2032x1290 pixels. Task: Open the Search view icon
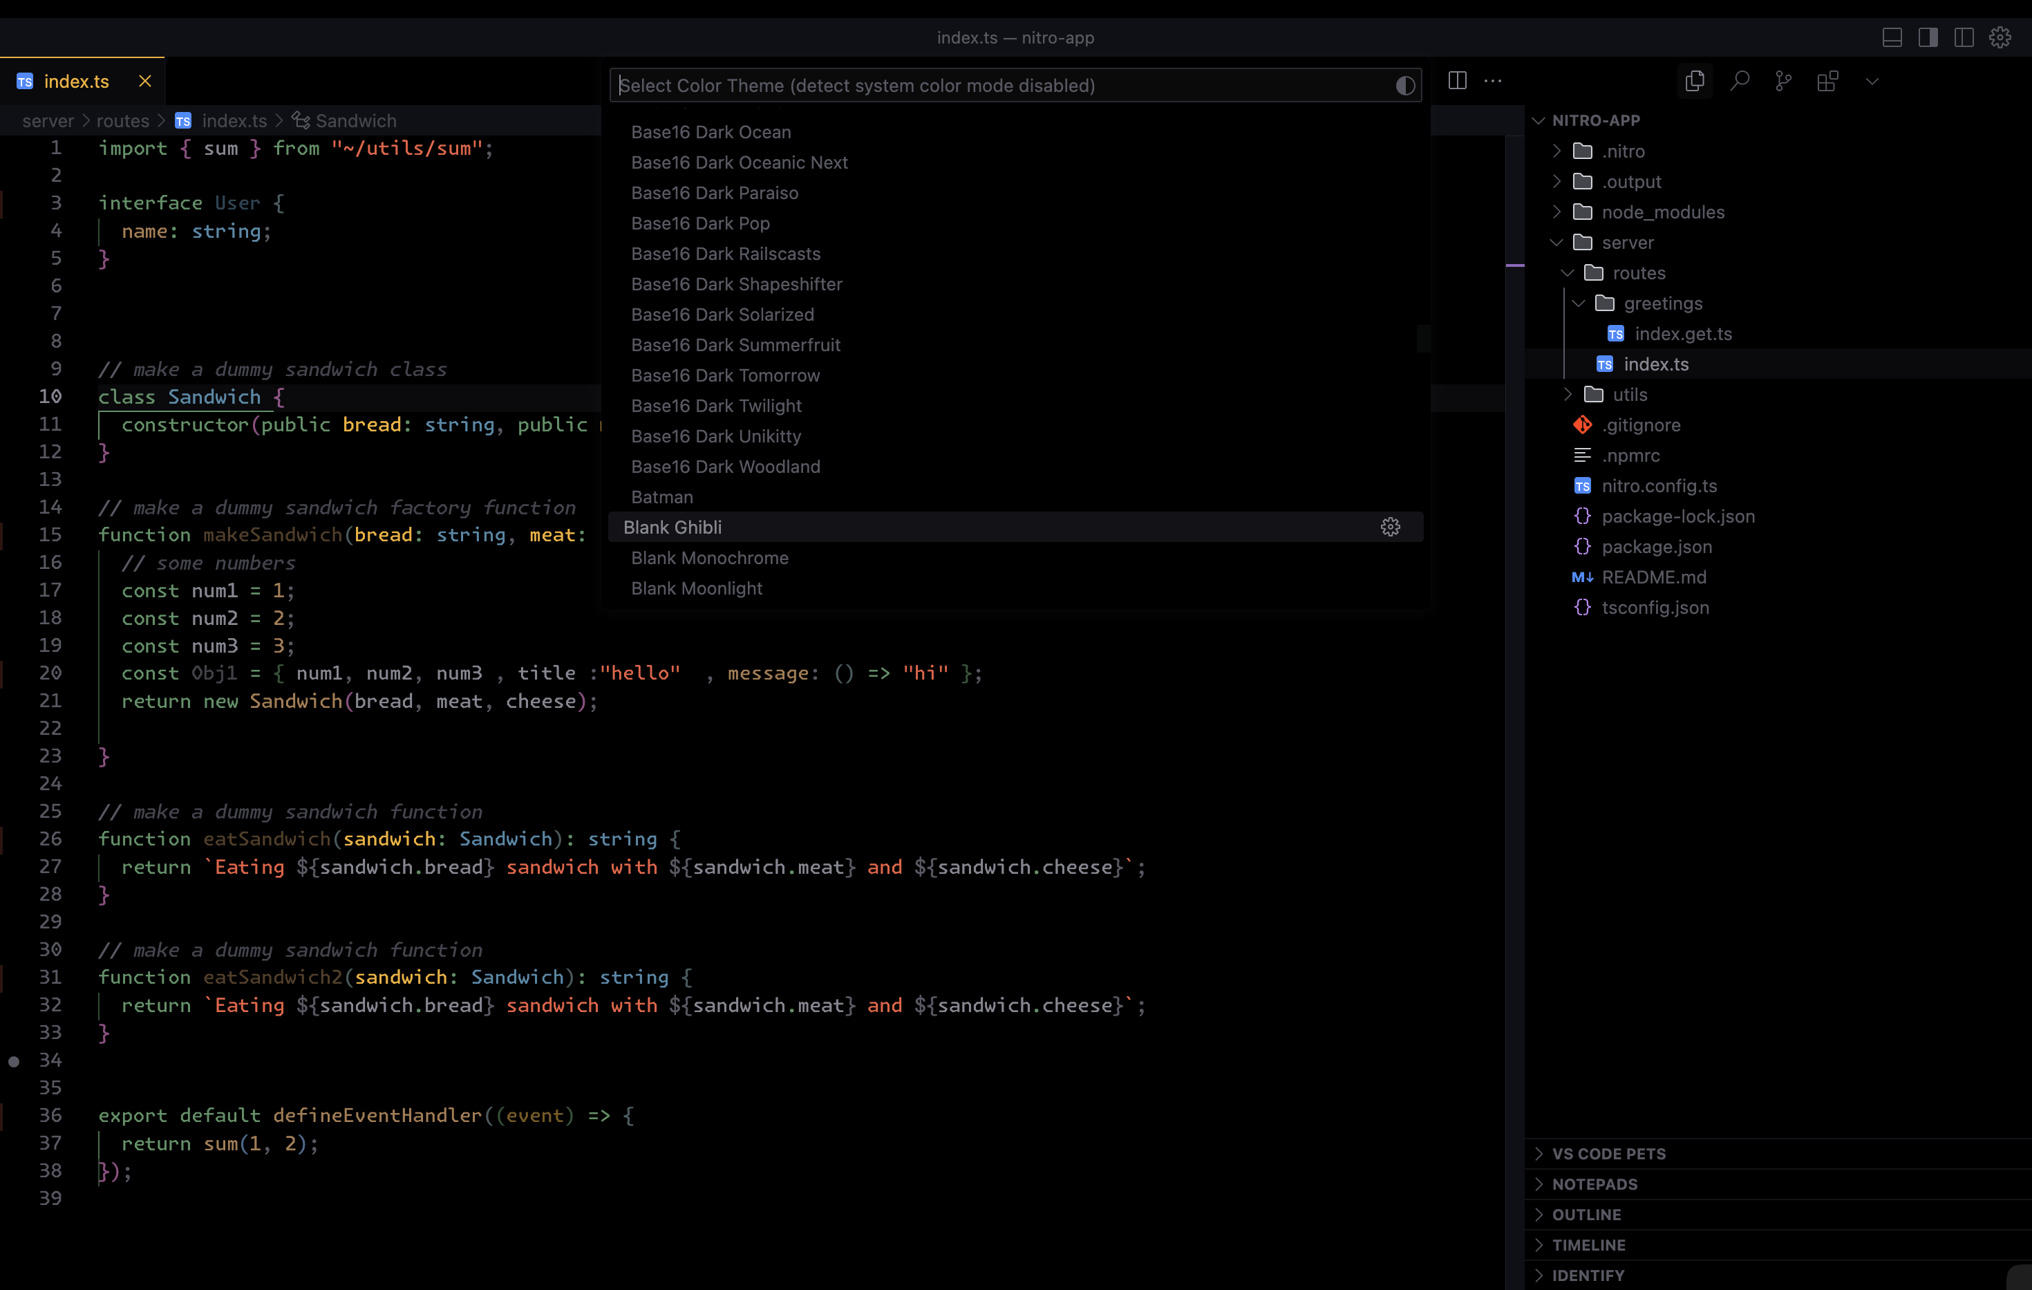(1739, 81)
